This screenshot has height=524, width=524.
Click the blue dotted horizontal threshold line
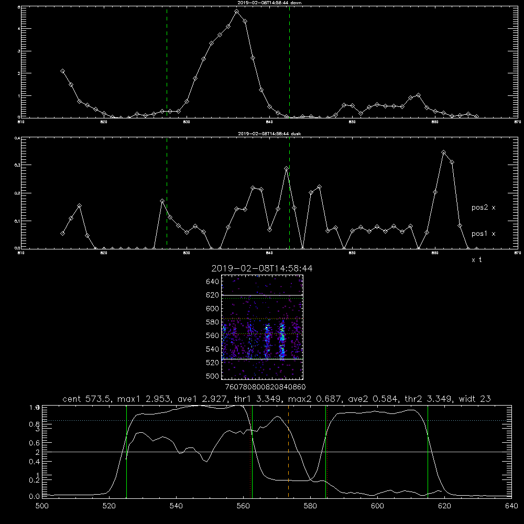click(x=277, y=420)
